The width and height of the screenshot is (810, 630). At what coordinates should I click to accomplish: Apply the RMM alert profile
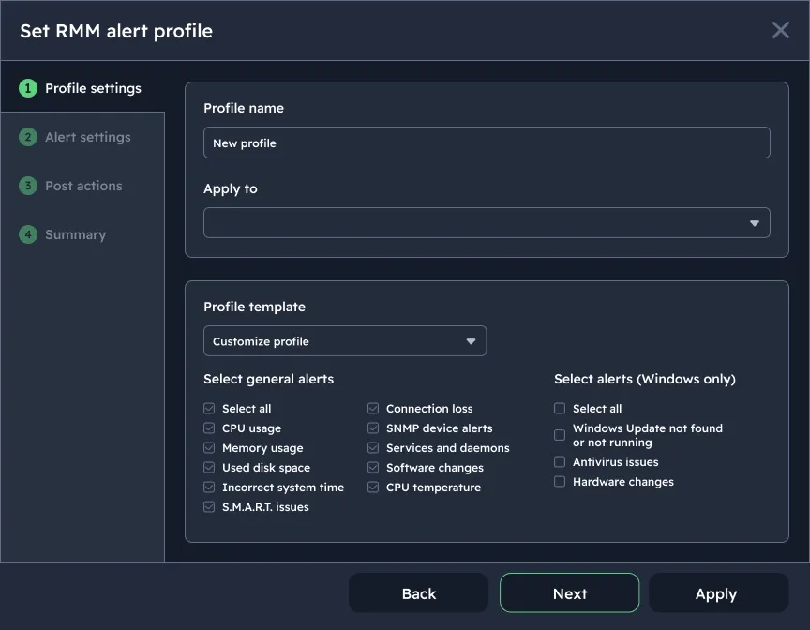point(716,592)
